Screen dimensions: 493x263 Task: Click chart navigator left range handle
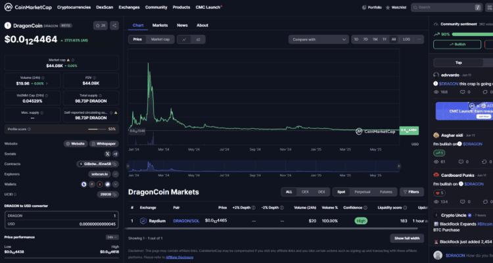128,166
